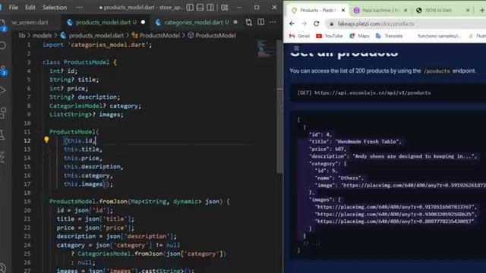
Task: Click 'Handmade Fresh Table' title in JSON
Action: point(368,142)
